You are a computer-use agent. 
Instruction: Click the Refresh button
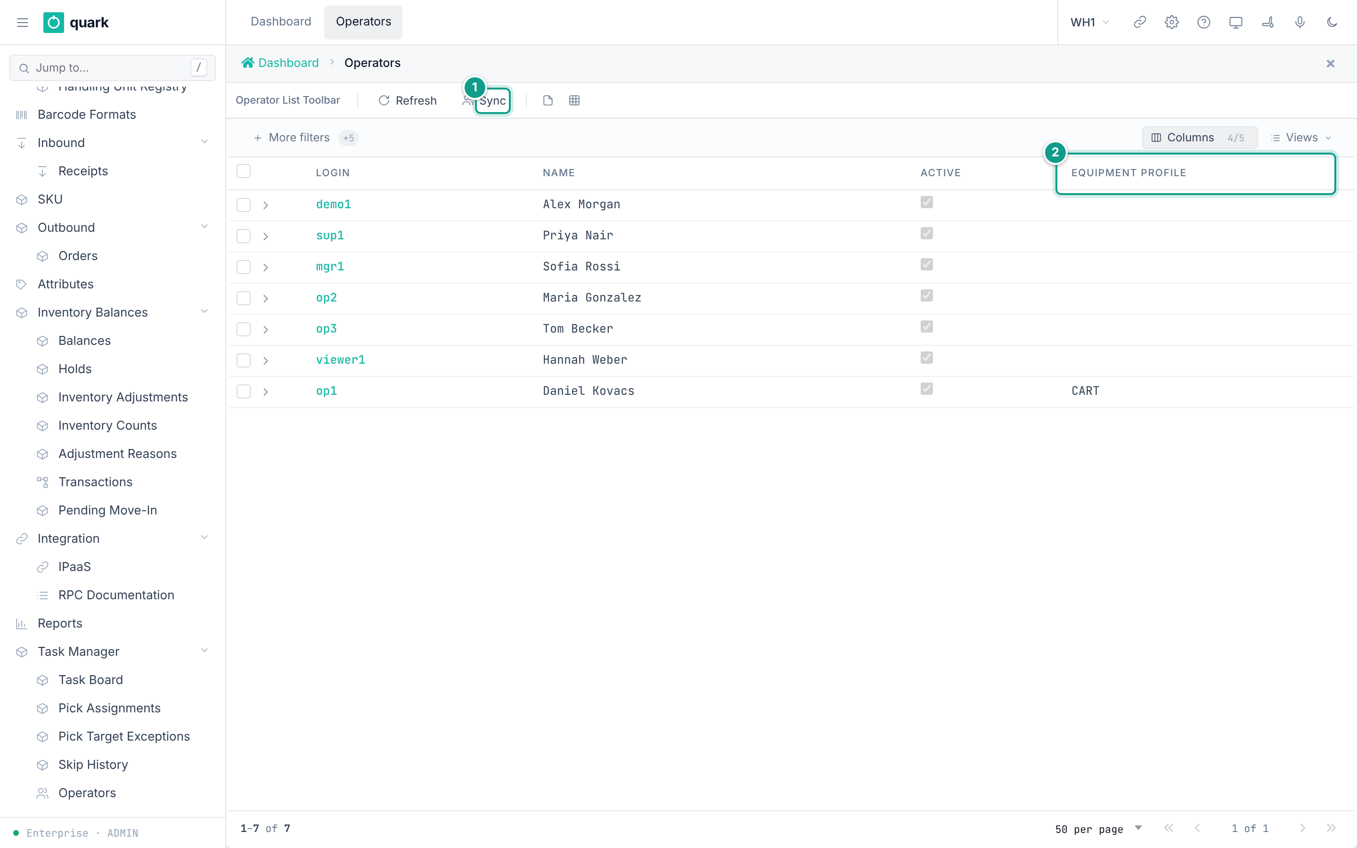point(408,100)
